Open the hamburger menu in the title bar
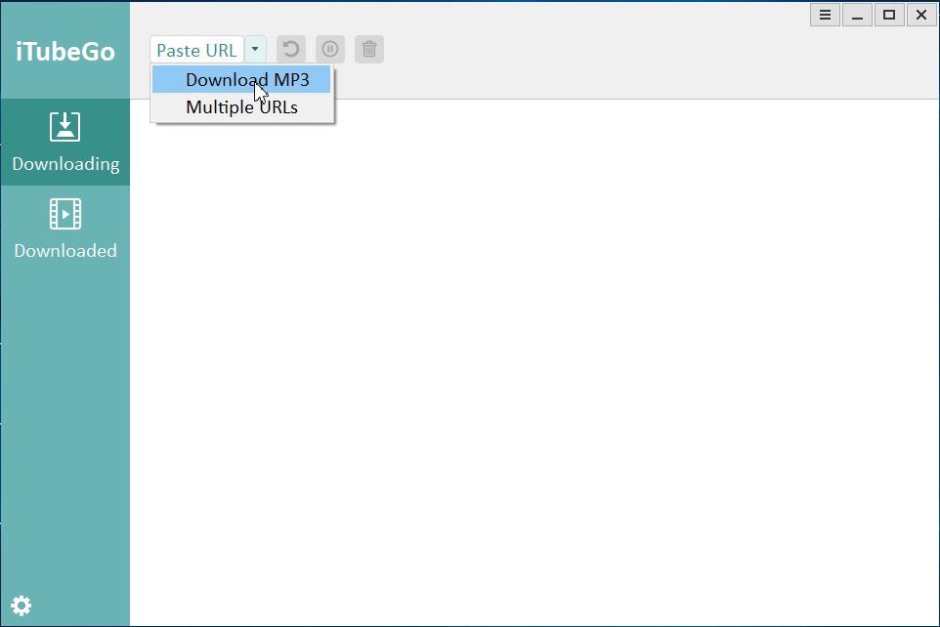This screenshot has height=627, width=940. coord(825,15)
